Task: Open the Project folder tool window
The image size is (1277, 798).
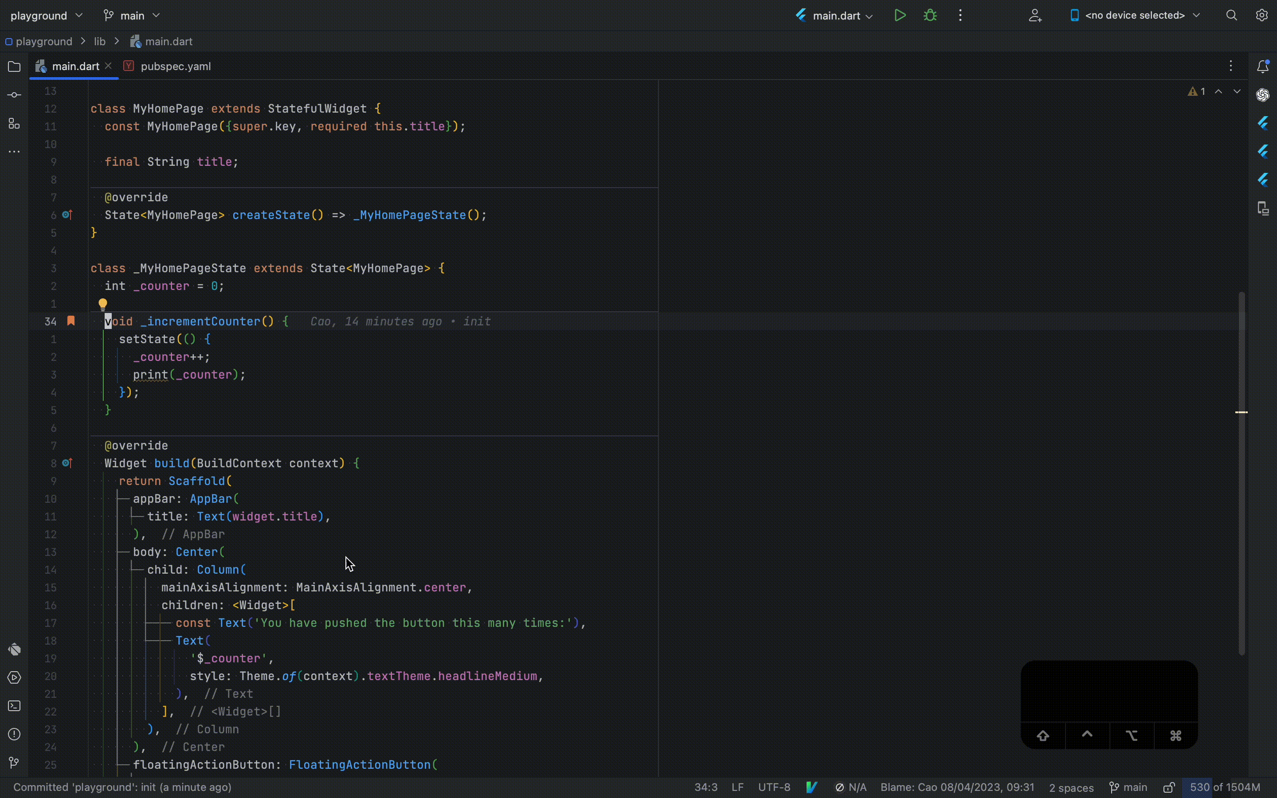Action: (14, 67)
